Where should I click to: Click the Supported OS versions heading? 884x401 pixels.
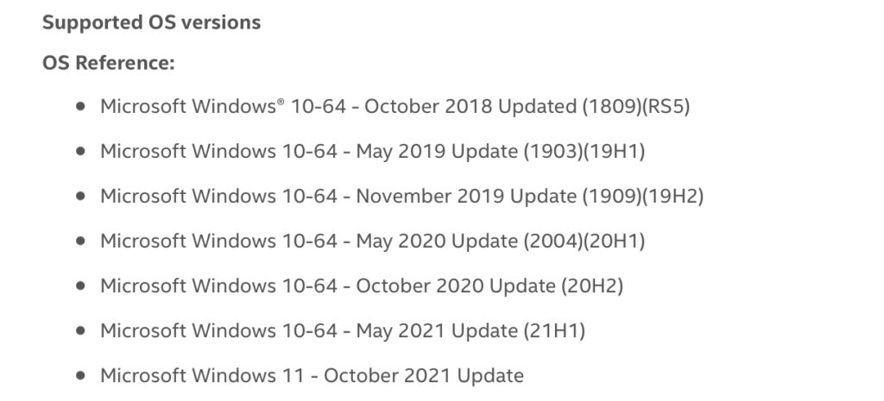[x=152, y=22]
